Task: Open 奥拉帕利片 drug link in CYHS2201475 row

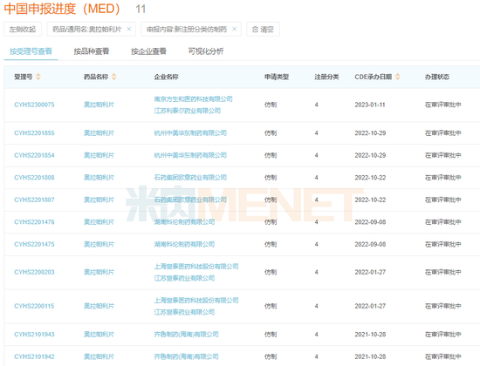Action: click(99, 244)
